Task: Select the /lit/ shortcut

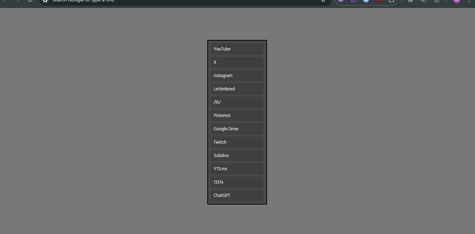Action: tap(237, 102)
